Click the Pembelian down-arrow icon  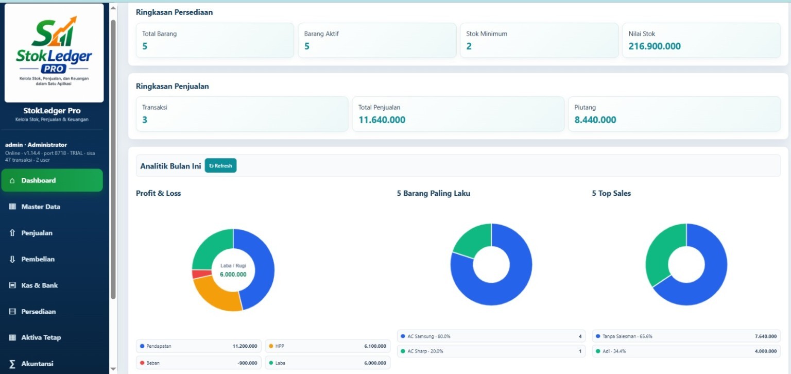click(x=12, y=259)
